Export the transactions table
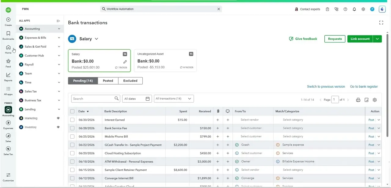This screenshot has height=188, width=391. (x=367, y=100)
